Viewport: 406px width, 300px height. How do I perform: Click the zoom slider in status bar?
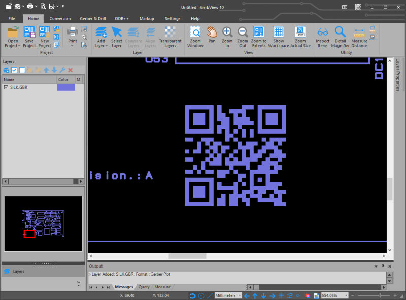(x=380, y=295)
